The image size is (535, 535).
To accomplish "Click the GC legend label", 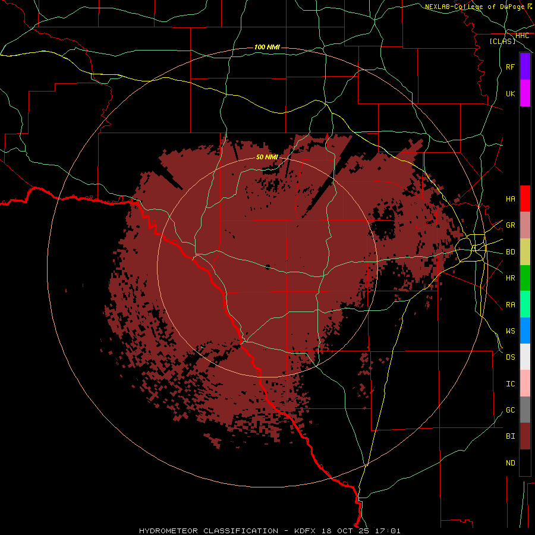I will click(x=511, y=410).
